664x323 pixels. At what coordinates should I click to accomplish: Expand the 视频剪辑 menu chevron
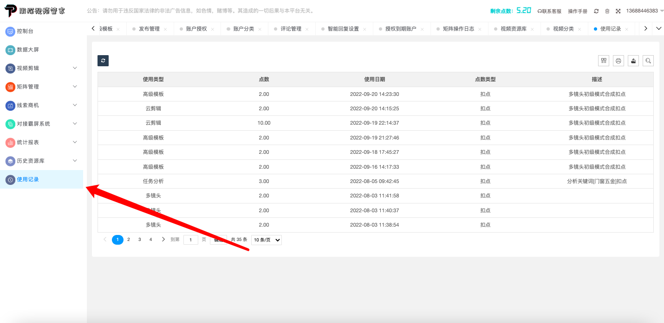(75, 68)
